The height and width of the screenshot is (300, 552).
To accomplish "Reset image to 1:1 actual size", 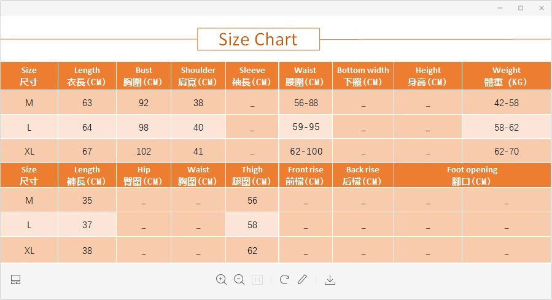I will point(257,280).
